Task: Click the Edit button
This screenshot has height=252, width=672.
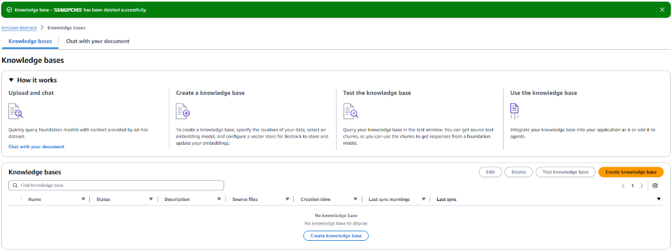Action: [x=490, y=172]
